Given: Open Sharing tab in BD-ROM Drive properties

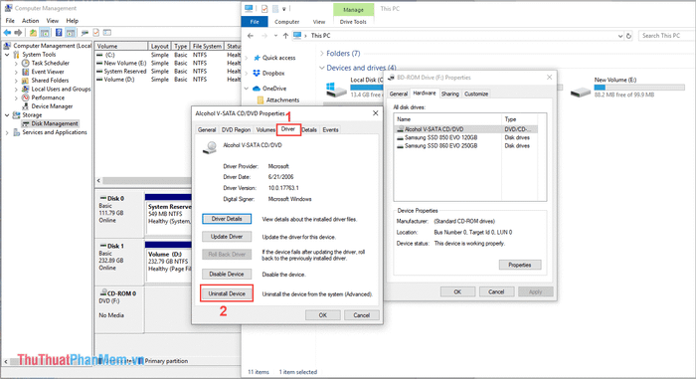Looking at the screenshot, I should pos(450,94).
